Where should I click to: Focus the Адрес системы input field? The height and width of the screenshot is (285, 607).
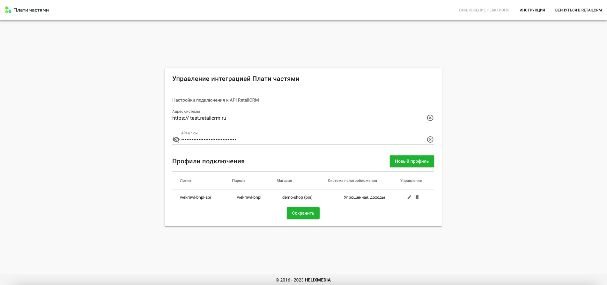[297, 118]
